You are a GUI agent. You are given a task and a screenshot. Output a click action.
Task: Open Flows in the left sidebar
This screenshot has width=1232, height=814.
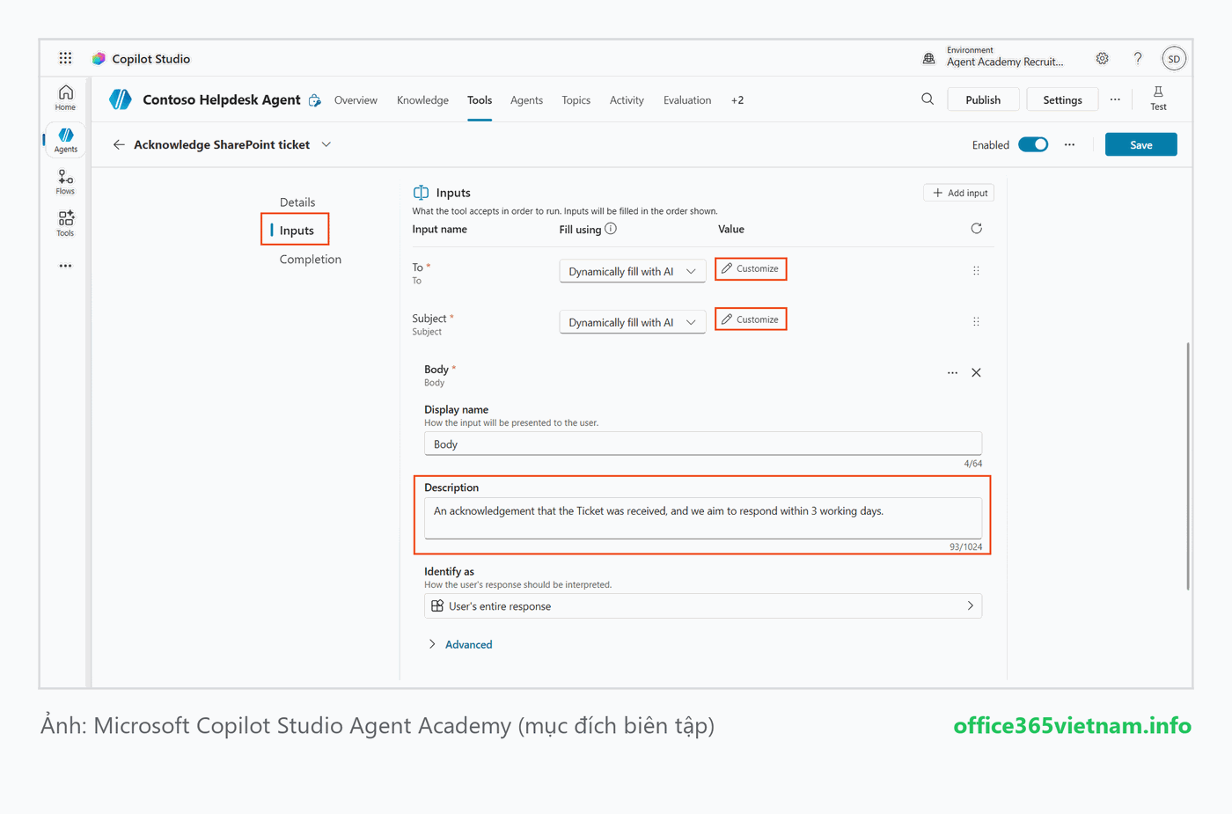[x=65, y=182]
